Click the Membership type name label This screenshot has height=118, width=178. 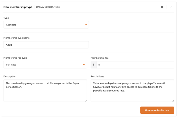click(x=16, y=38)
